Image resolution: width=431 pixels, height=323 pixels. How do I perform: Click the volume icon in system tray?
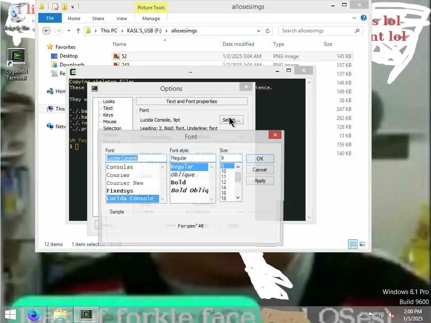pyautogui.click(x=391, y=315)
